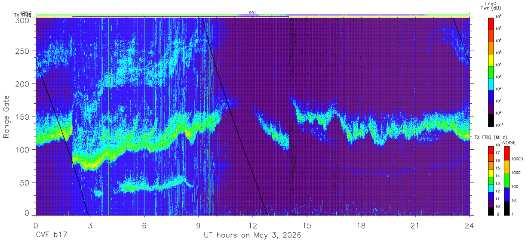
Task: Click the blue segment of TX FRQ colorbar
Action: tap(491, 196)
